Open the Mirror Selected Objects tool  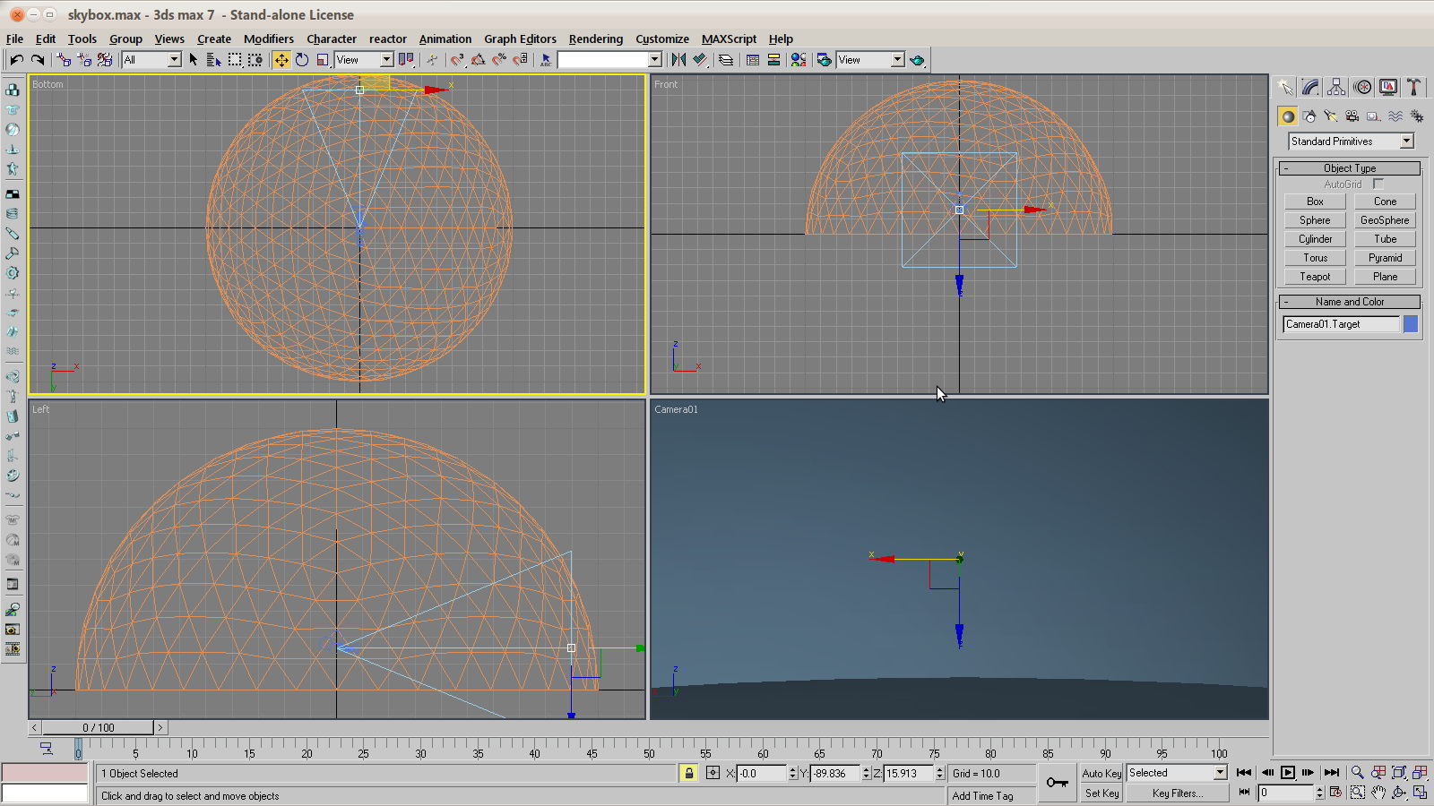678,60
